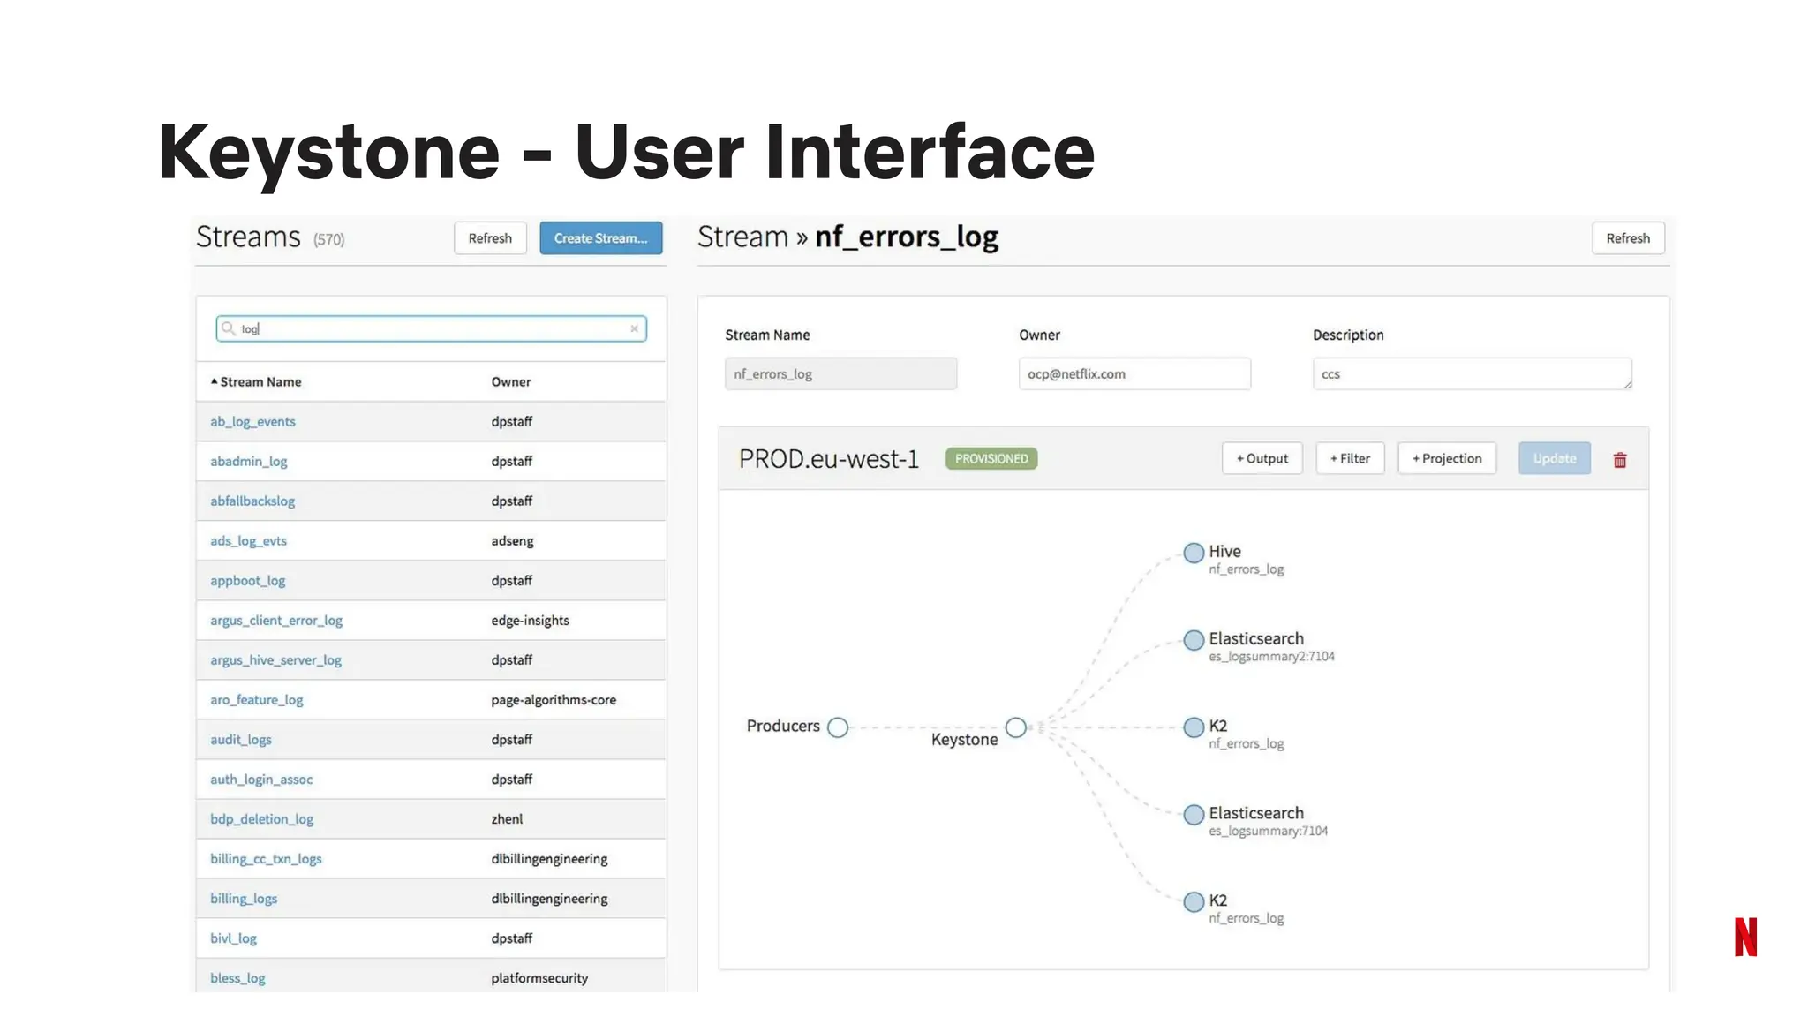Click owner platformsecurity
The width and height of the screenshot is (1808, 1017).
coord(539,978)
